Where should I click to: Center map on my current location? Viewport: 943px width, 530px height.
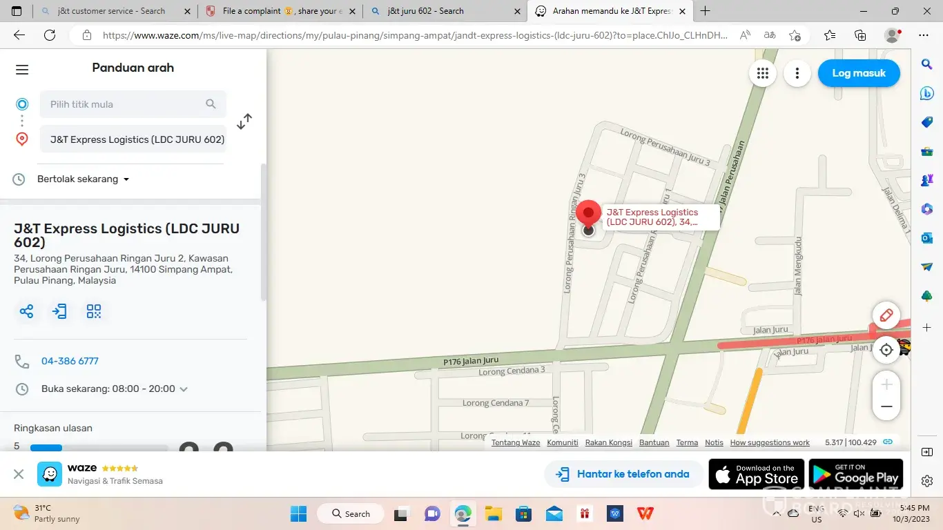(886, 350)
